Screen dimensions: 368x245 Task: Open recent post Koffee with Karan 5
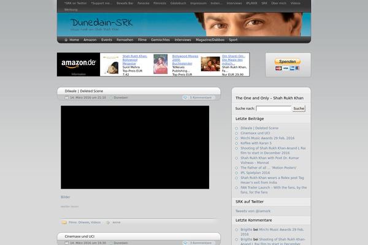256,143
